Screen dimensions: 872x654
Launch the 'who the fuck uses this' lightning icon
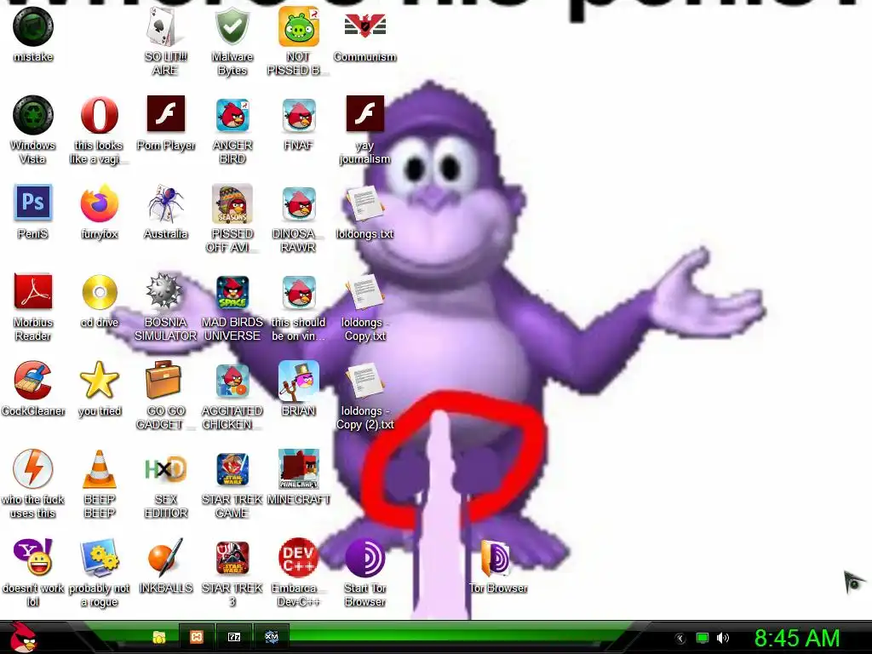tap(33, 469)
